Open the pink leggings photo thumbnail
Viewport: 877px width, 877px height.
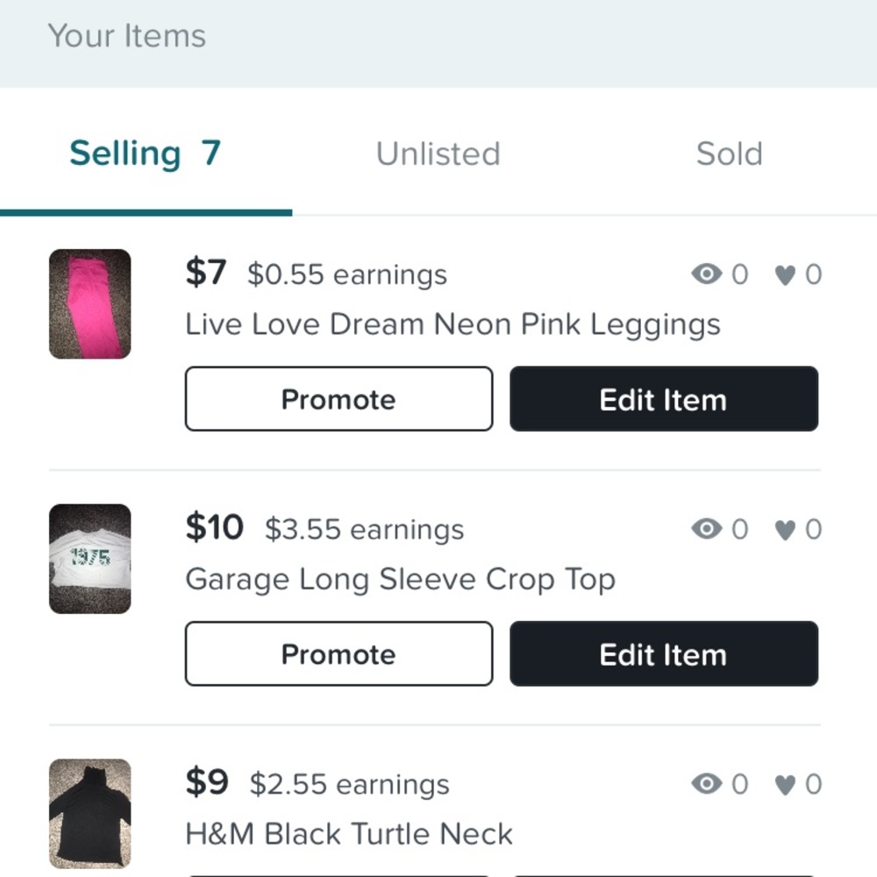[x=89, y=304]
